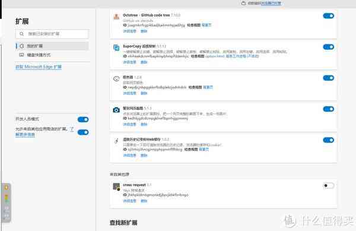The image size is (356, 231).
Task: Select the 键盘快捷方式 sidebar item
Action: click(52, 55)
